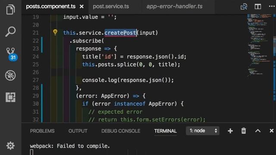The height and width of the screenshot is (155, 276).
Task: Click '(error: AppError) => {' on line 29
Action: point(111,96)
